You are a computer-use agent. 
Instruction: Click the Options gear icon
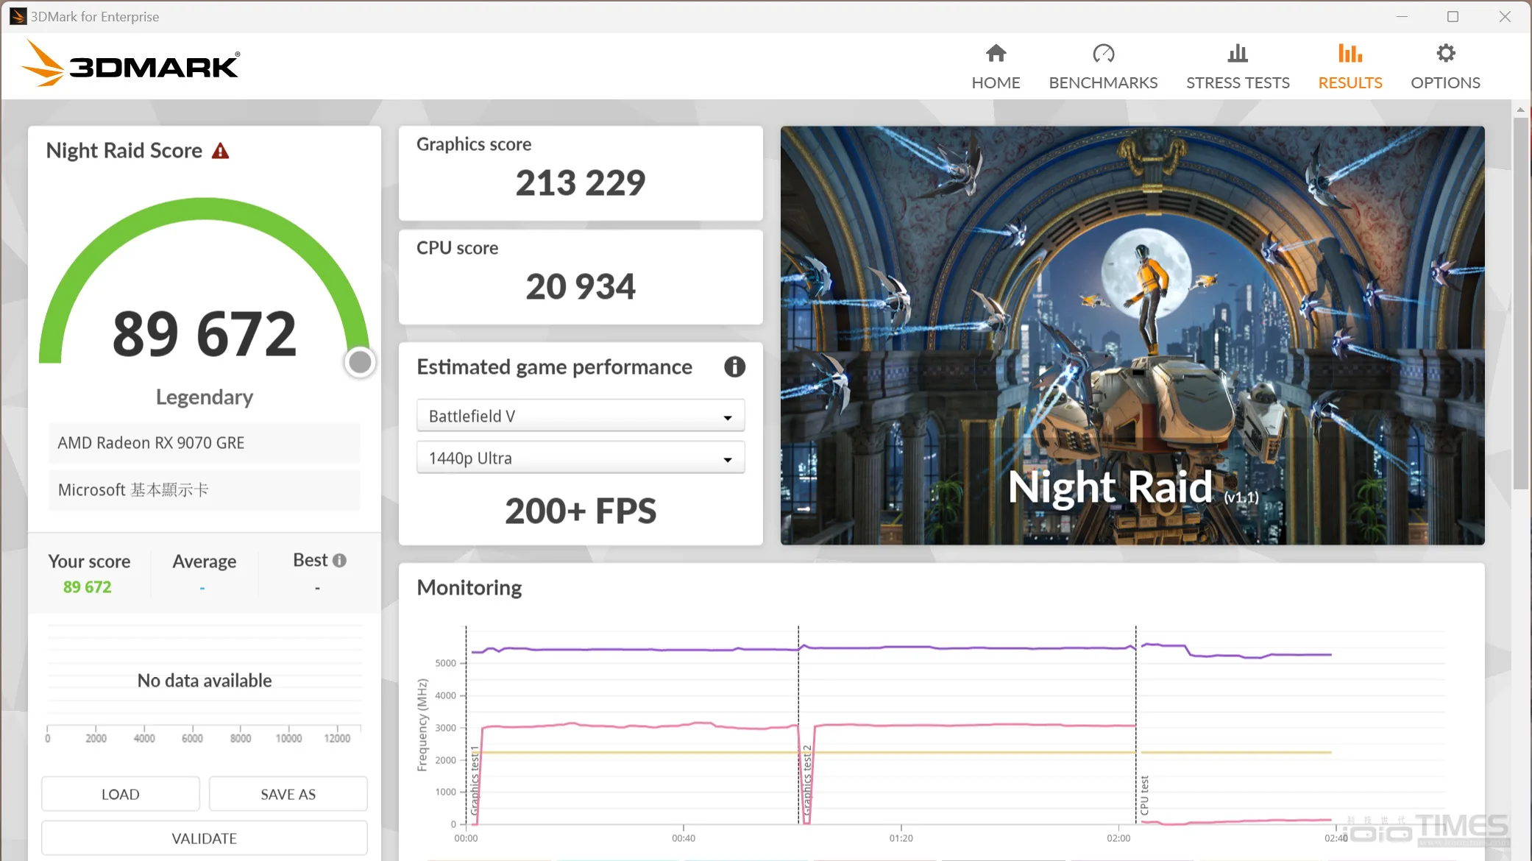1445,53
